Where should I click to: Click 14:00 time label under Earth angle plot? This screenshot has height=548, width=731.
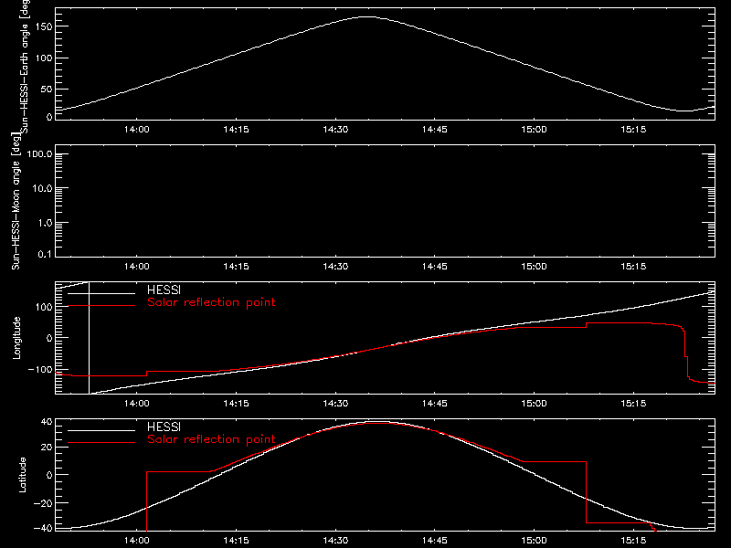136,129
